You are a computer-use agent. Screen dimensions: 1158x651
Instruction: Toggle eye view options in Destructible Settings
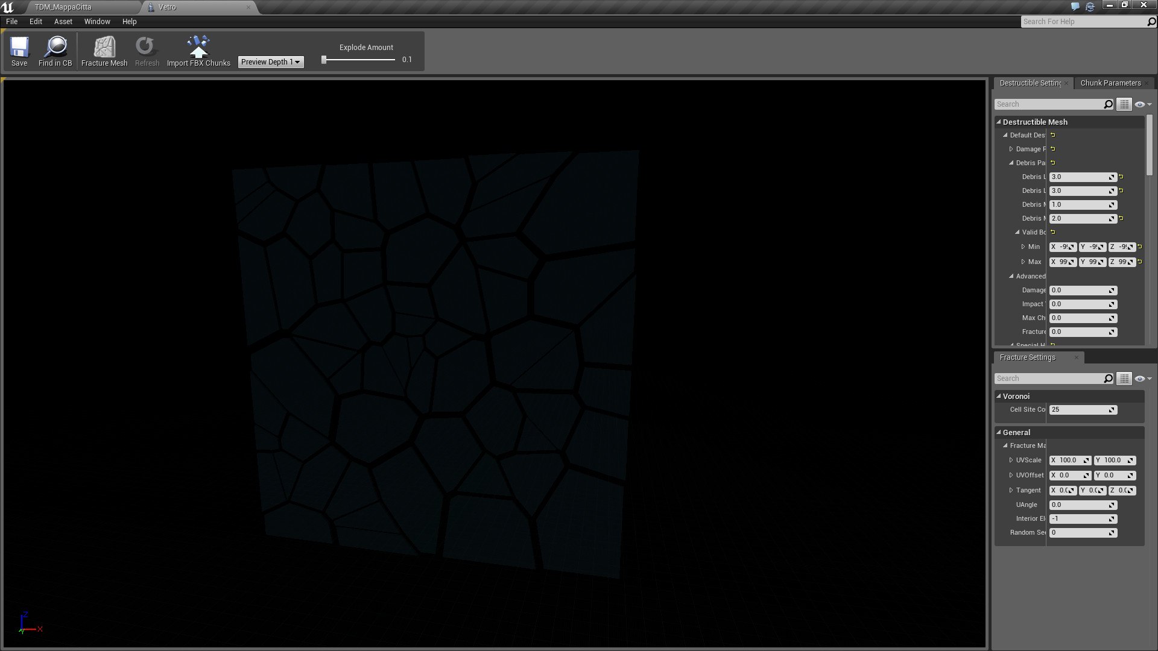click(x=1143, y=104)
